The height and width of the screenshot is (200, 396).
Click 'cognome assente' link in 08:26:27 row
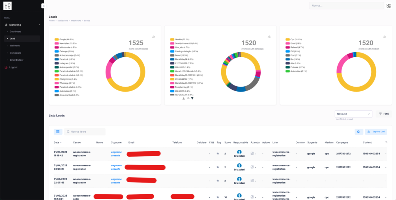[116, 167]
